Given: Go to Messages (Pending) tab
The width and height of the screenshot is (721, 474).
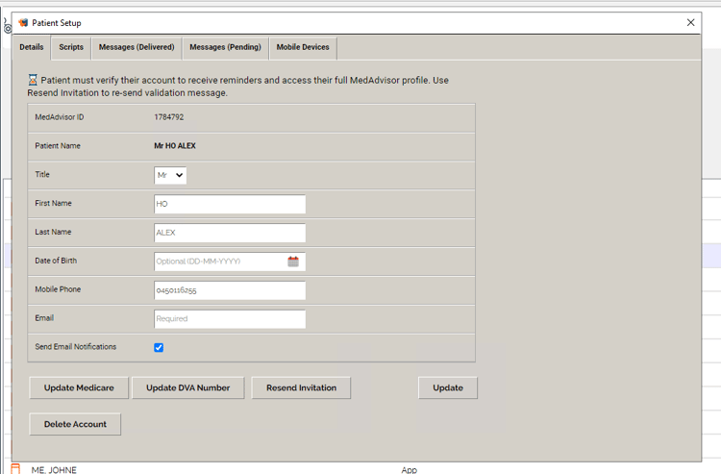Looking at the screenshot, I should 225,47.
